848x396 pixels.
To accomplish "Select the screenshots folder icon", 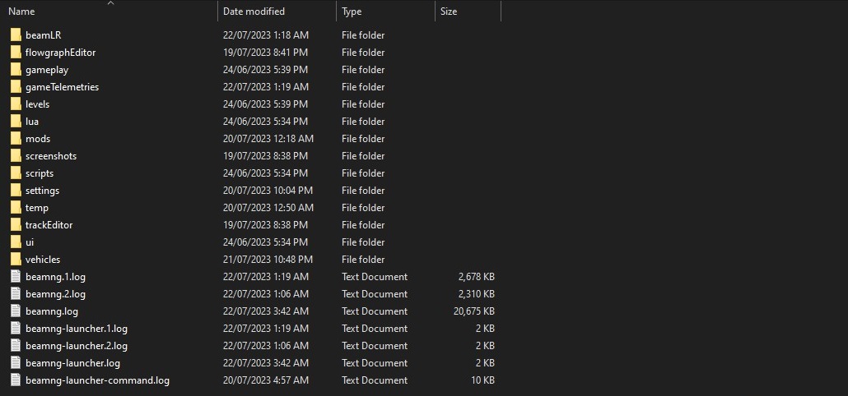I will 16,156.
